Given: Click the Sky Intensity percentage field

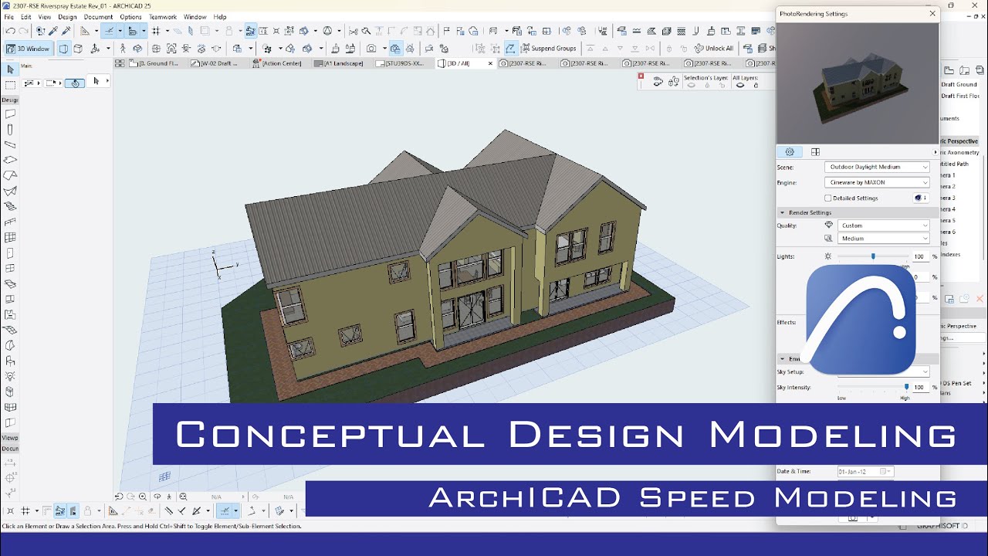Looking at the screenshot, I should pyautogui.click(x=919, y=387).
